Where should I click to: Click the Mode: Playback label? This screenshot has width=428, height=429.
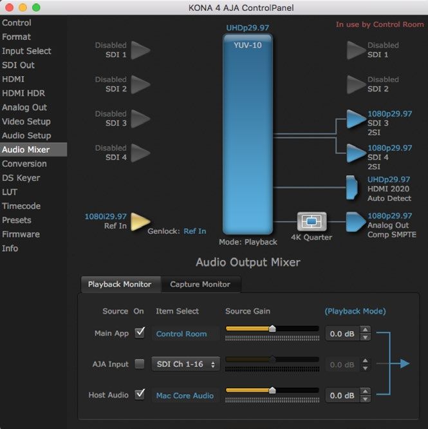pyautogui.click(x=248, y=242)
